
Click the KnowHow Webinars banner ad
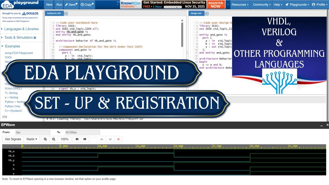[x=131, y=4]
